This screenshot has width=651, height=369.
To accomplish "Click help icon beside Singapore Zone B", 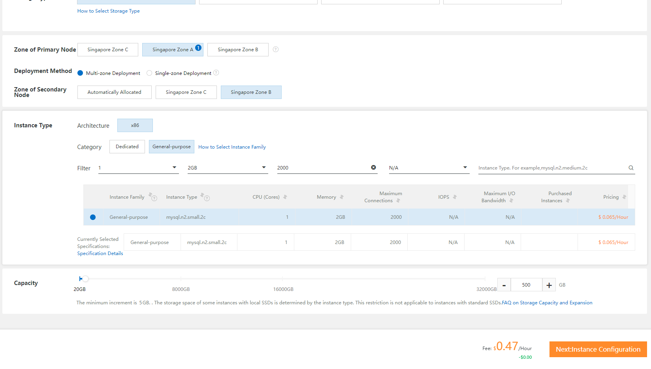I will tap(276, 49).
